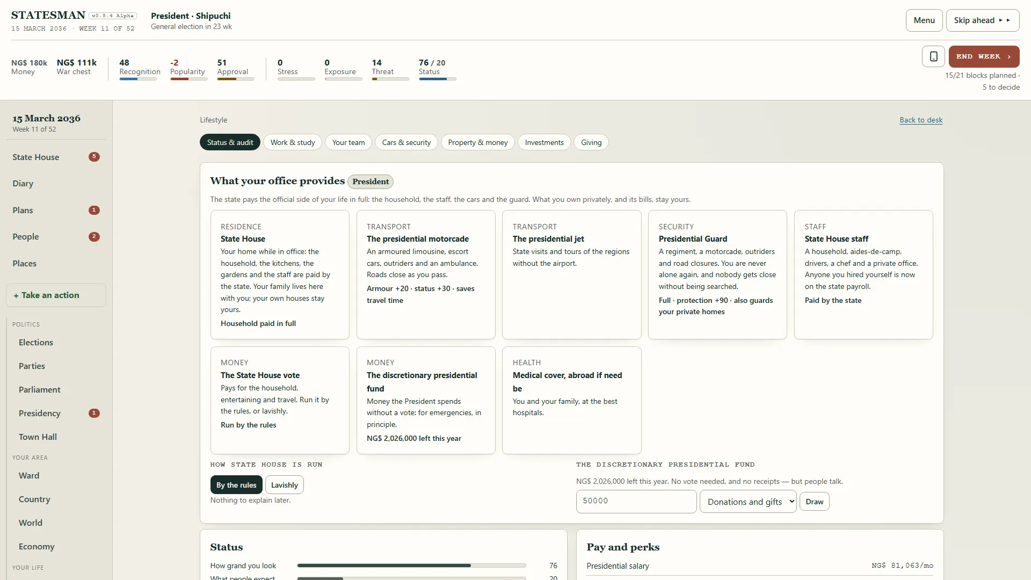1031x580 pixels.
Task: Click the Status 76 / 20 stat
Action: [x=437, y=69]
